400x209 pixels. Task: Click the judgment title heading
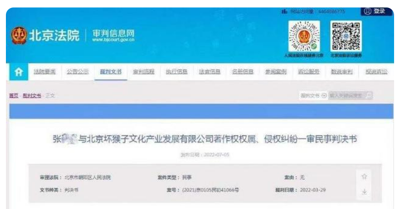[205, 139]
